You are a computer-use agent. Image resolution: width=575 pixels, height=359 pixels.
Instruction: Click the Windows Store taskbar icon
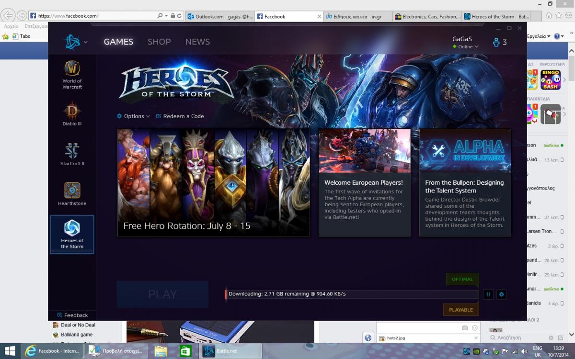(186, 351)
